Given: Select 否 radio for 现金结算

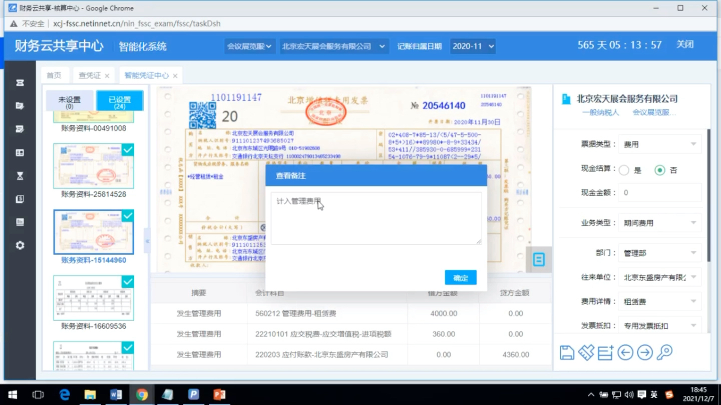Looking at the screenshot, I should pos(660,170).
